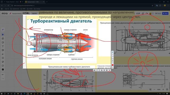This screenshot has height=95, width=170.
Task: Click the miro logo
Action: 5,13
